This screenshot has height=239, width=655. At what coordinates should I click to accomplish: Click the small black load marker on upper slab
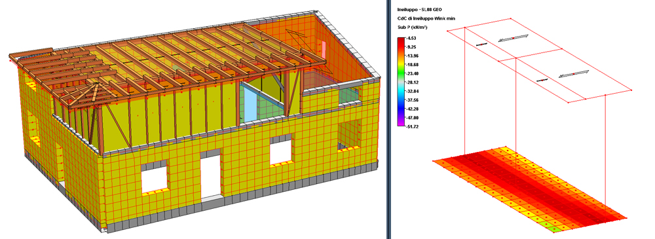pos(482,43)
